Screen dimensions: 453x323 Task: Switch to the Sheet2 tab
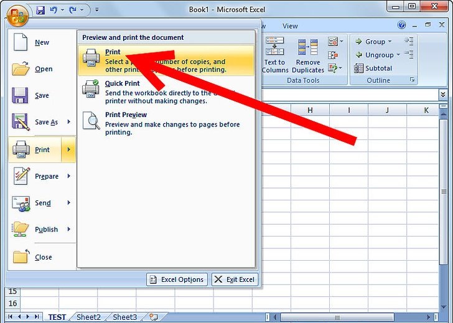(x=89, y=317)
